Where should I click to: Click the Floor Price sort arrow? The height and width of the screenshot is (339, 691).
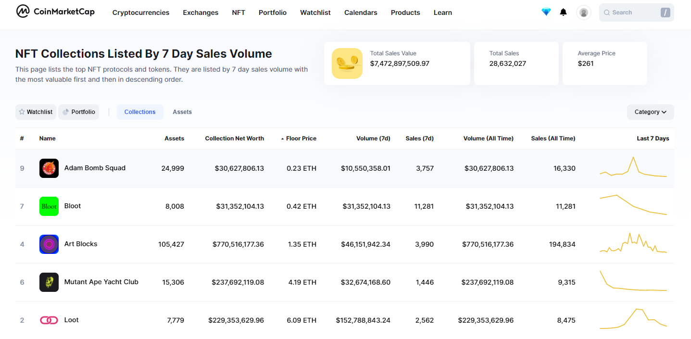pos(283,138)
